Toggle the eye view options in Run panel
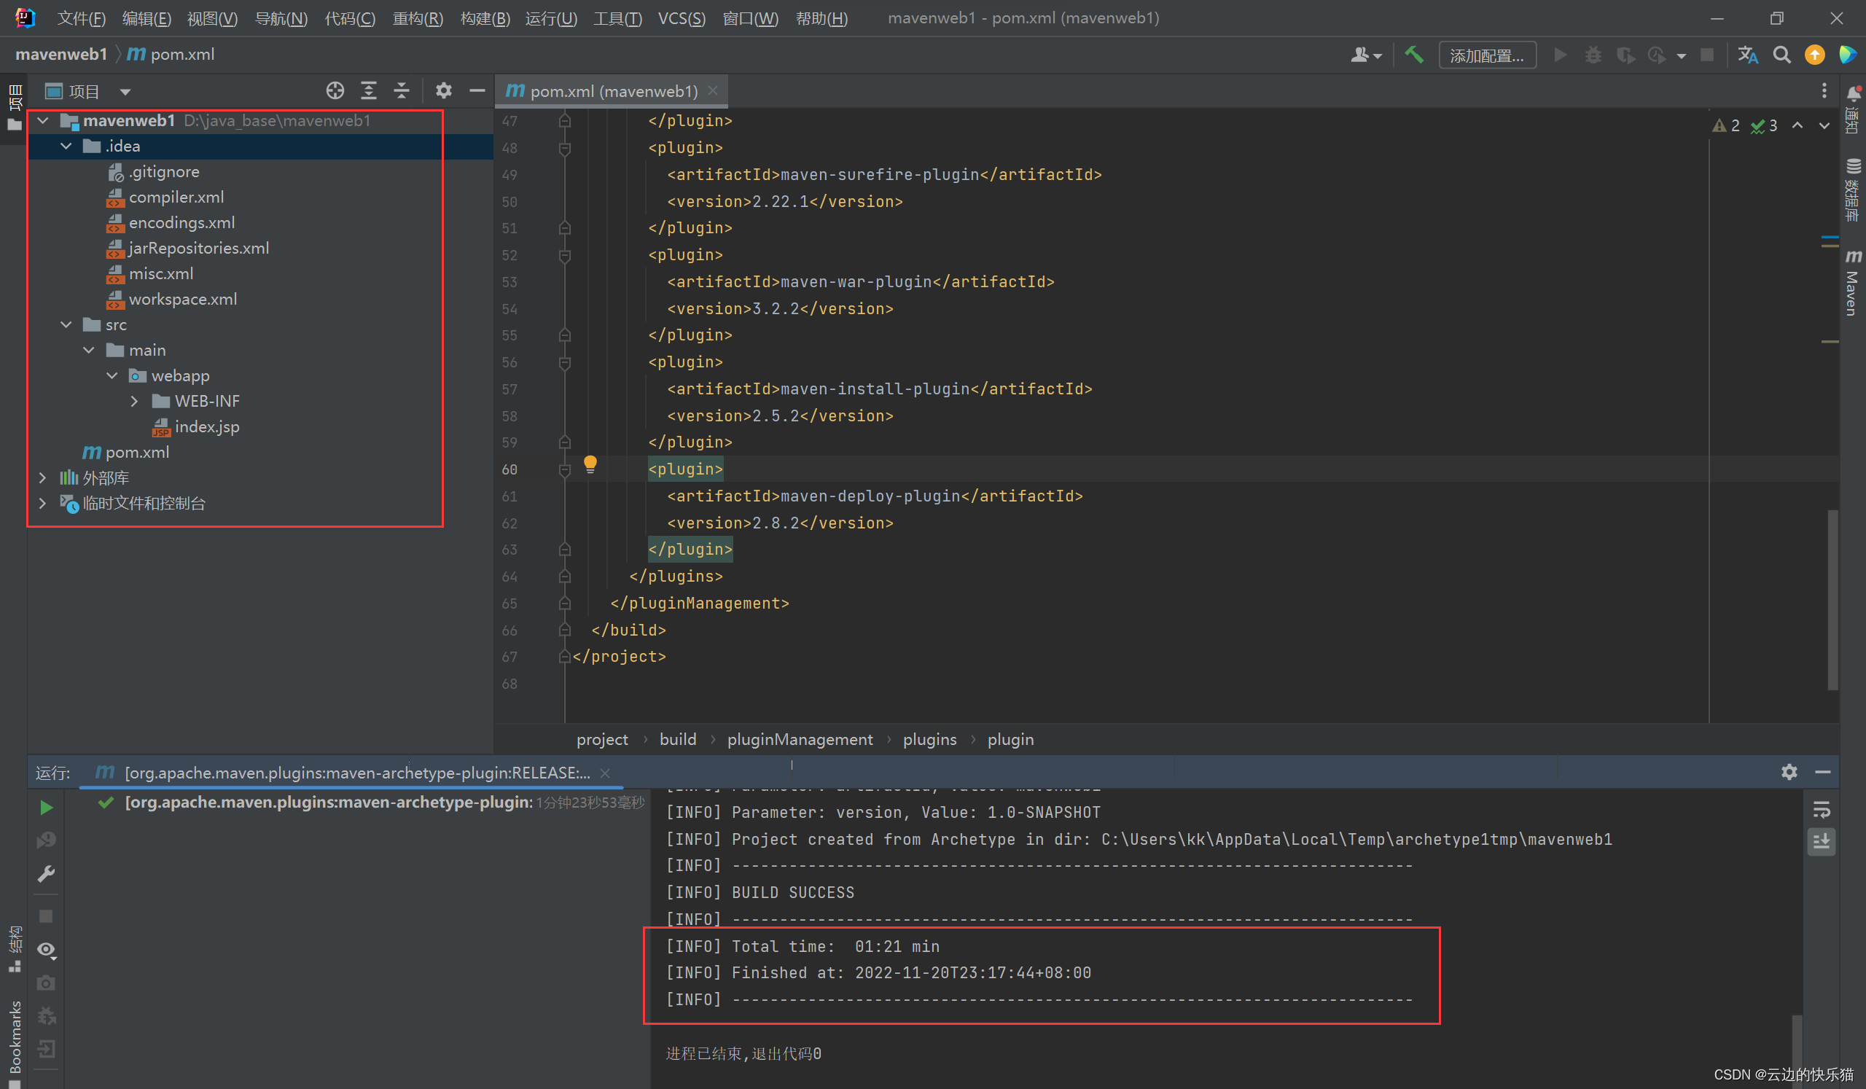This screenshot has height=1089, width=1866. click(46, 949)
